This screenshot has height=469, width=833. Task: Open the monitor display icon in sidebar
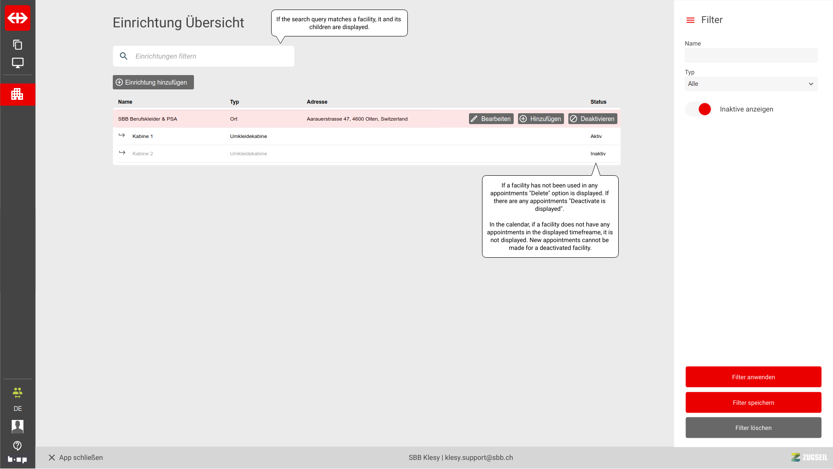coord(18,63)
